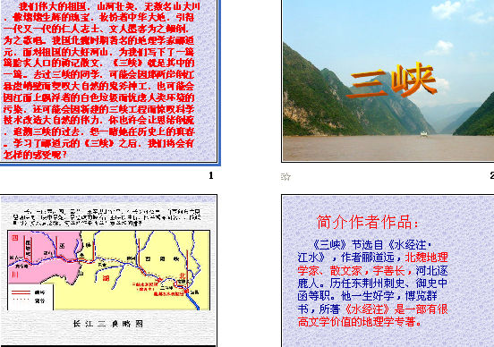Click the small black description text above the map

pyautogui.click(x=107, y=217)
